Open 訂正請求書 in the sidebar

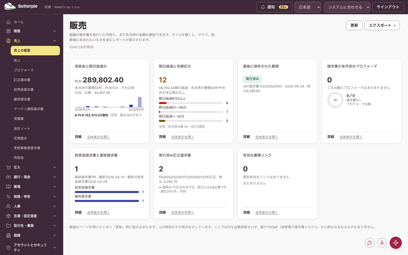coord(35,80)
